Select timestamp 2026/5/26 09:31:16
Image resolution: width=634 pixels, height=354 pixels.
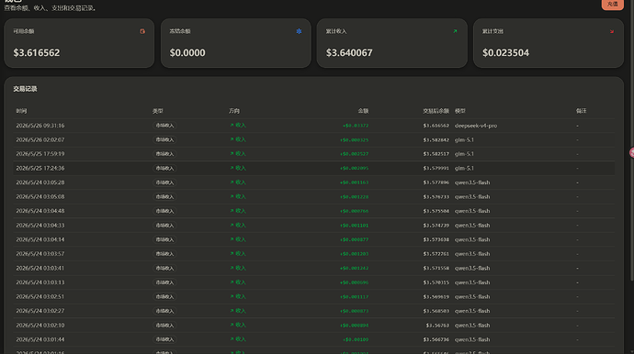coord(40,126)
